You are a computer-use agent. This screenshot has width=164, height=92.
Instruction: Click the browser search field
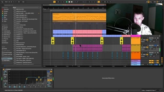point(23,5)
